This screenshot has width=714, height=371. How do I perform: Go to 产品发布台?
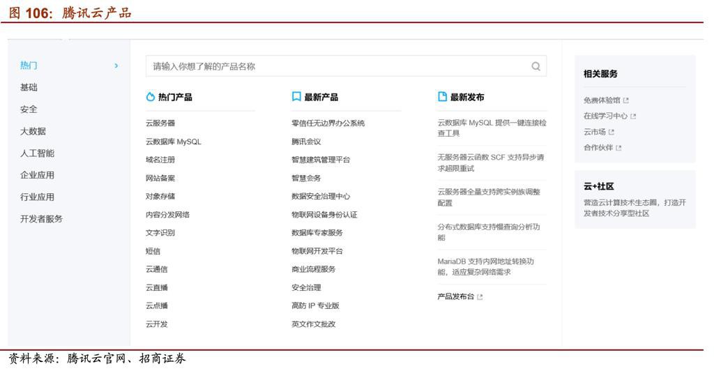point(456,296)
